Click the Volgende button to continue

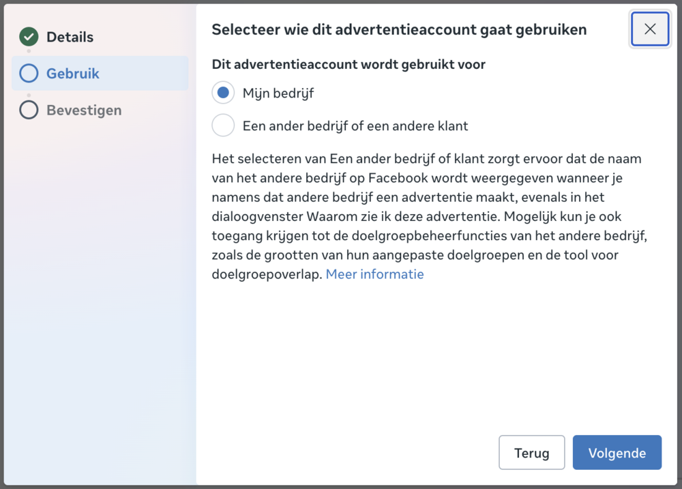pyautogui.click(x=617, y=452)
